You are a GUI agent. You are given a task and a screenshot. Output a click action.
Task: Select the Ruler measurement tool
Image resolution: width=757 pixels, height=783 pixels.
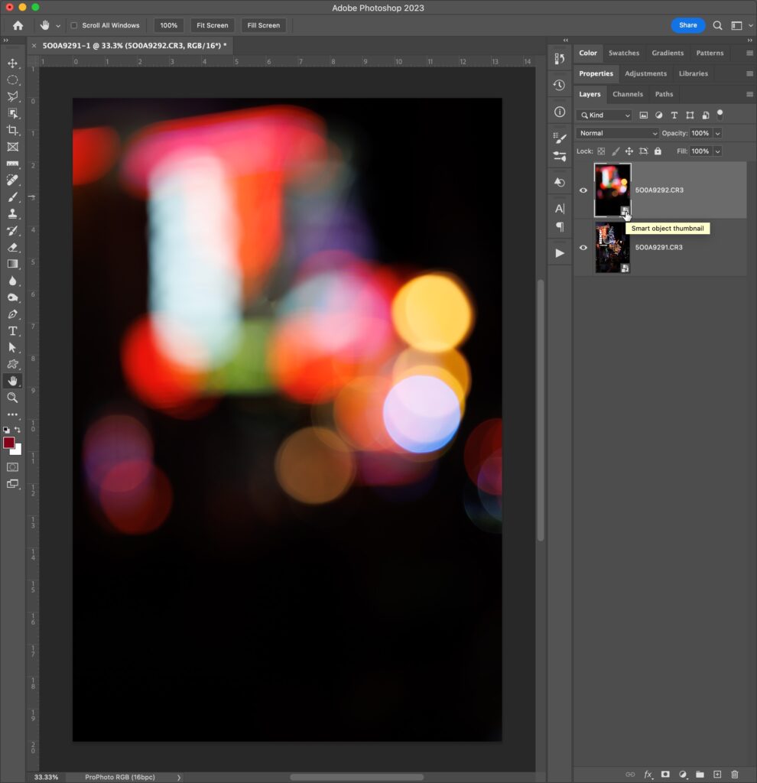coord(12,164)
